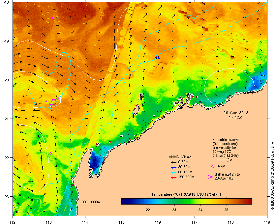Click the longitude axis label 113
The image size is (277, 224).
click(49, 222)
